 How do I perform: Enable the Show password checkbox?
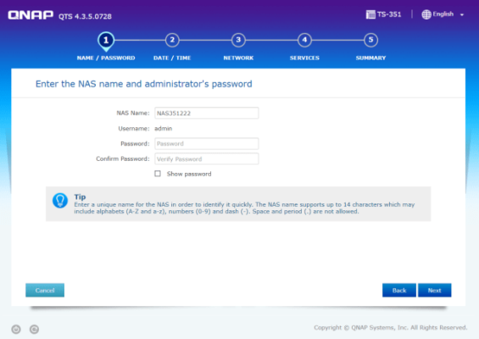[x=158, y=174]
